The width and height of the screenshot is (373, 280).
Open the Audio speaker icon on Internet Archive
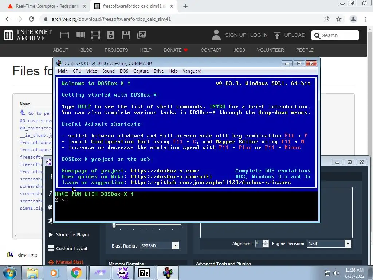pos(111,35)
